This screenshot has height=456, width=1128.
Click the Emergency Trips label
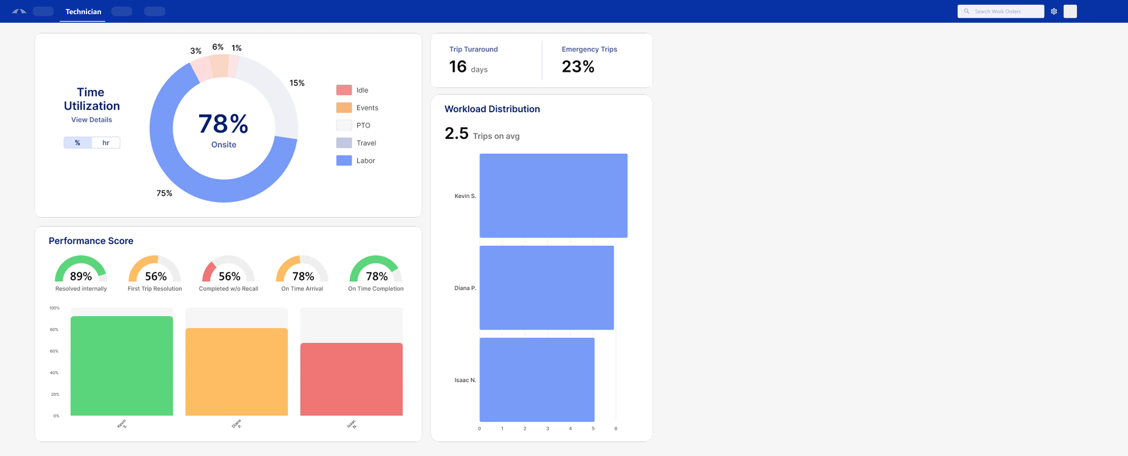pos(589,49)
